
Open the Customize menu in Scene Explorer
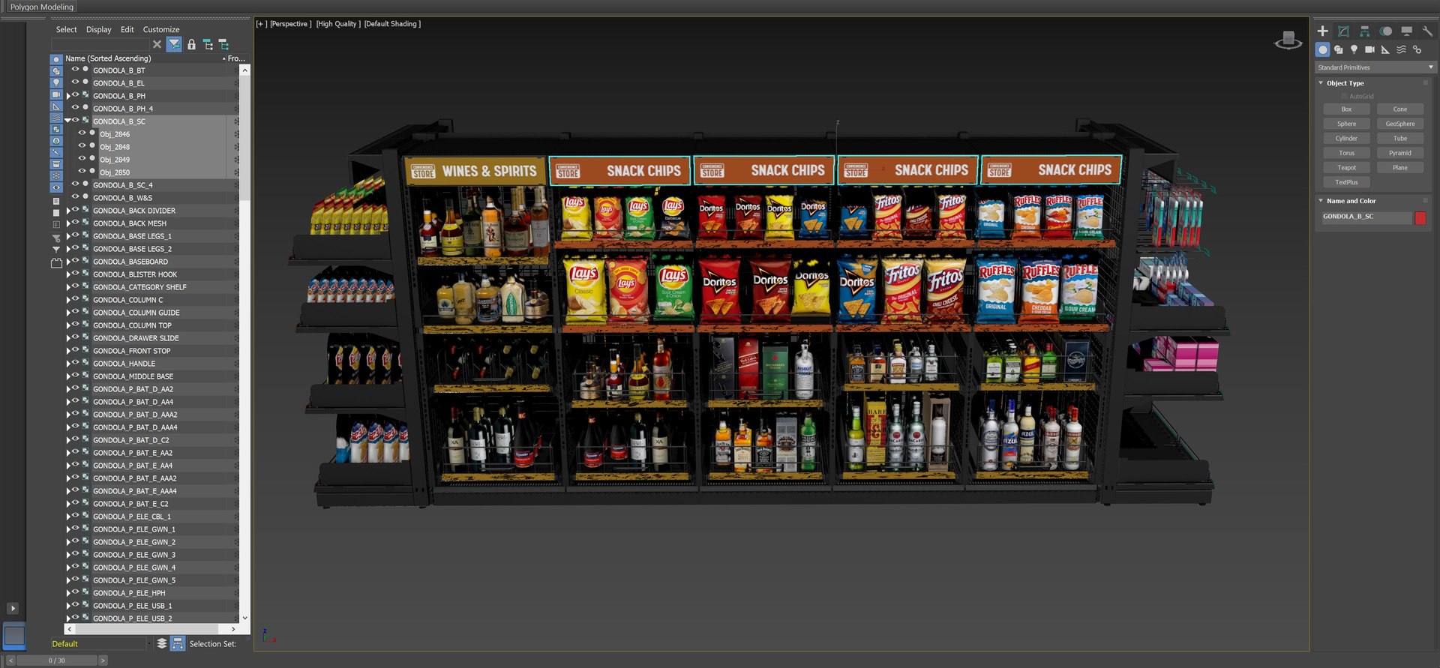point(161,30)
